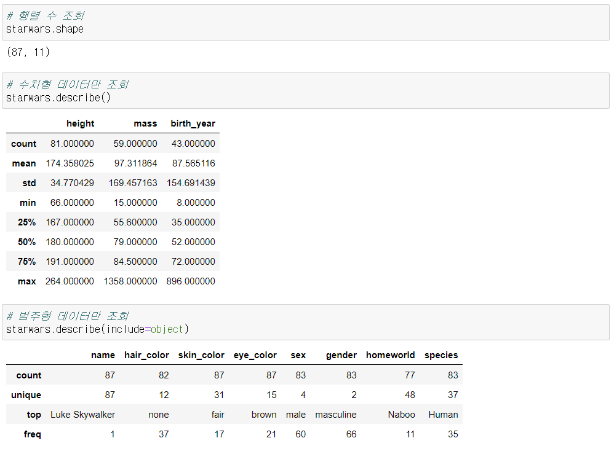
Task: Click the birth_year std value 154.691439
Action: point(191,182)
